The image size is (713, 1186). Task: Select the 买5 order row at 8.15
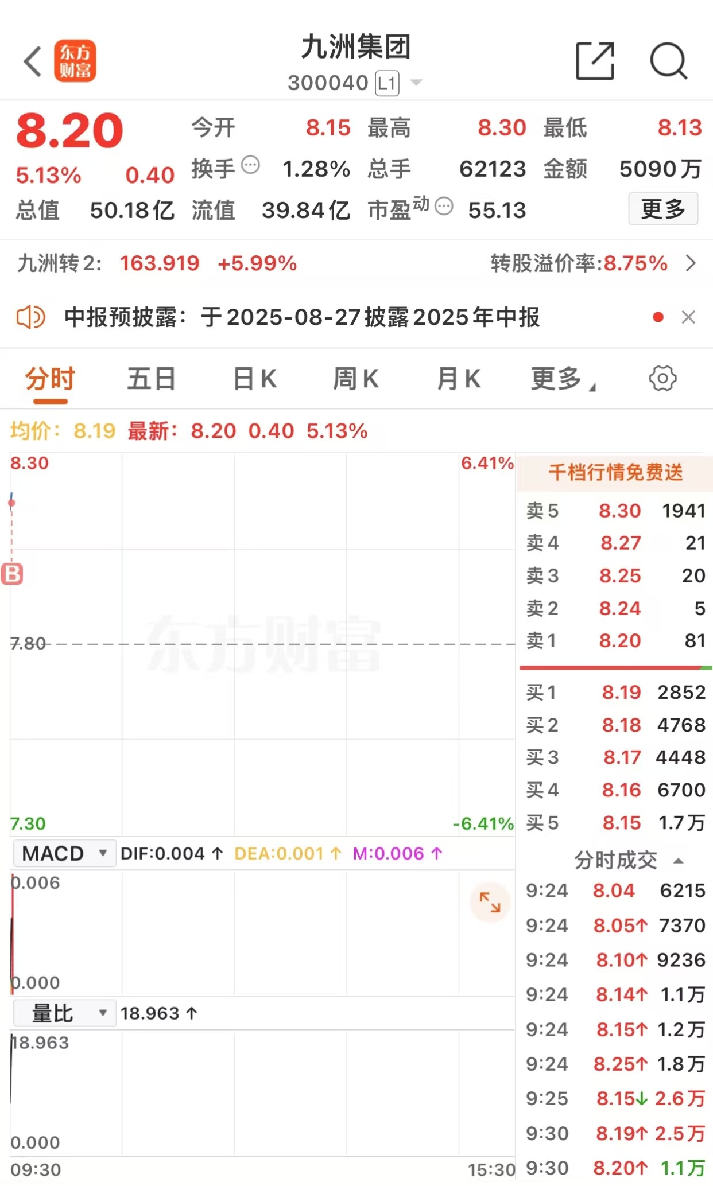615,823
